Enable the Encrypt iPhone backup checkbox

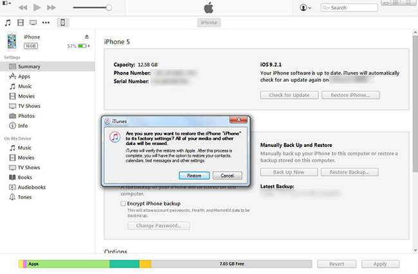tap(123, 203)
